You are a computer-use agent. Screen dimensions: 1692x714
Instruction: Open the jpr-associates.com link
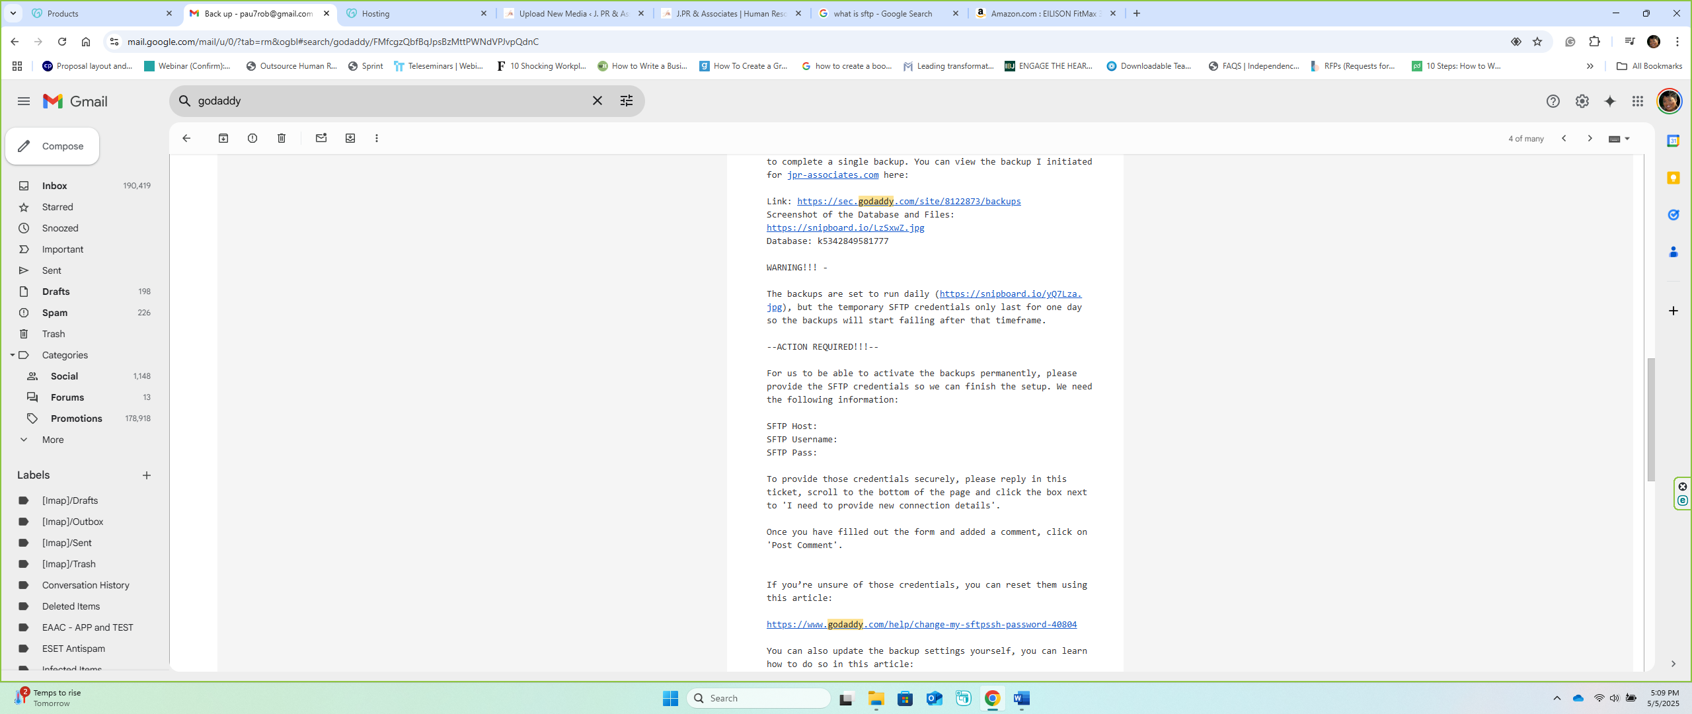tap(832, 175)
